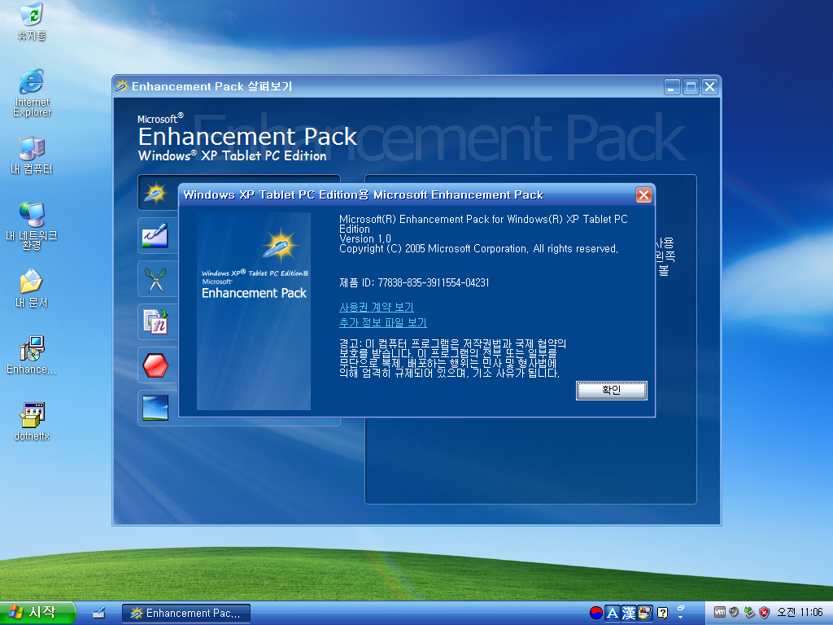Open the 내 네트워크 환경 desktop icon
The width and height of the screenshot is (833, 625).
tap(32, 226)
